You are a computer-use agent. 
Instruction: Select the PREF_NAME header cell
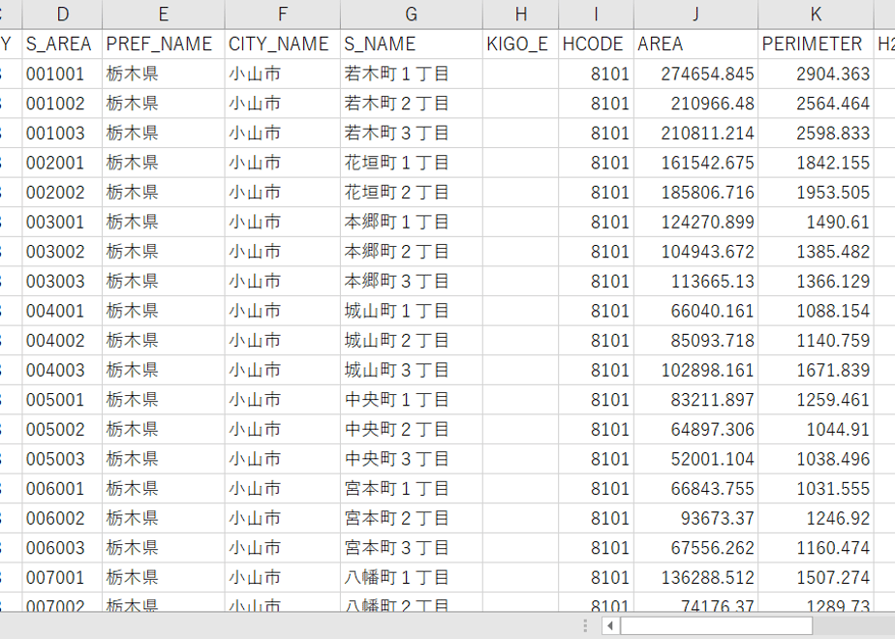pyautogui.click(x=164, y=44)
